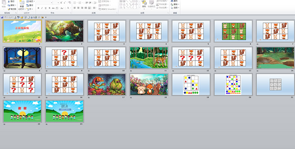Open the Arrange icon in drawing group
The width and height of the screenshot is (295, 149).
pyautogui.click(x=144, y=5)
